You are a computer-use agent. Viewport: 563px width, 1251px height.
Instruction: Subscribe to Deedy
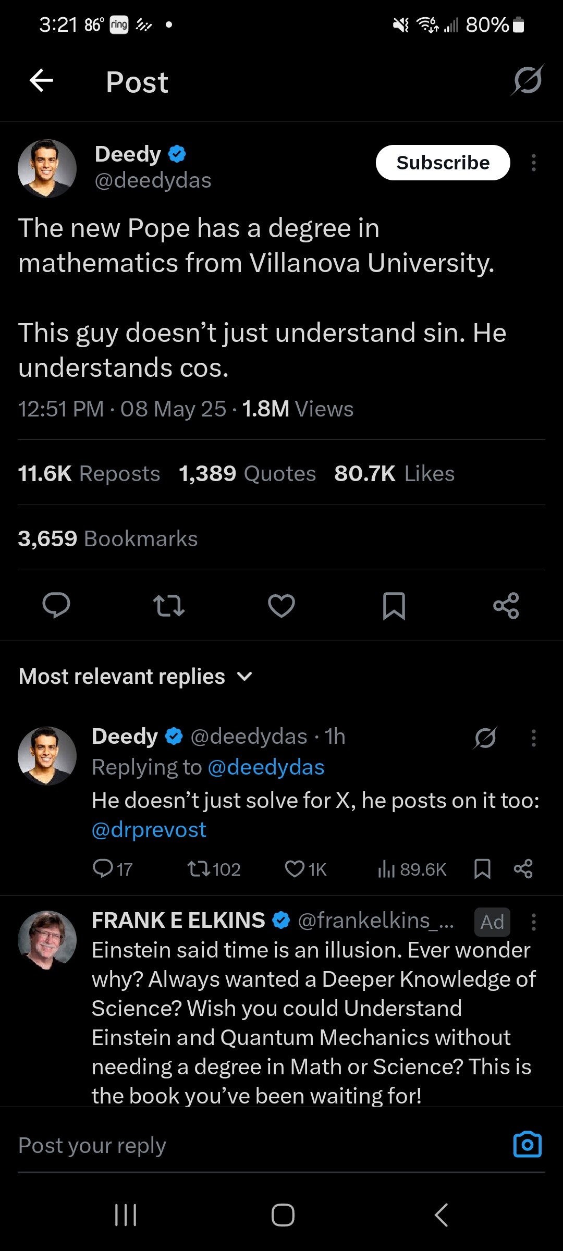click(443, 163)
